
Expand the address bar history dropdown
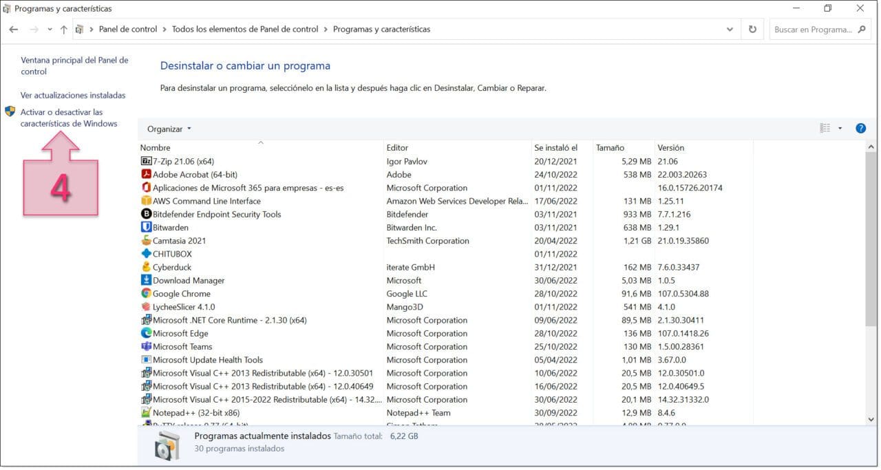730,30
